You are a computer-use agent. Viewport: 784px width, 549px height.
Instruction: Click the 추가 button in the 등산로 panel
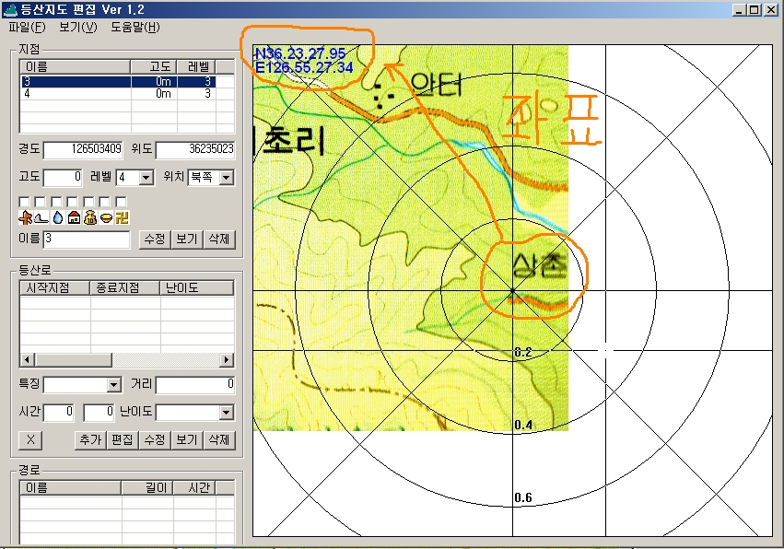(x=90, y=440)
